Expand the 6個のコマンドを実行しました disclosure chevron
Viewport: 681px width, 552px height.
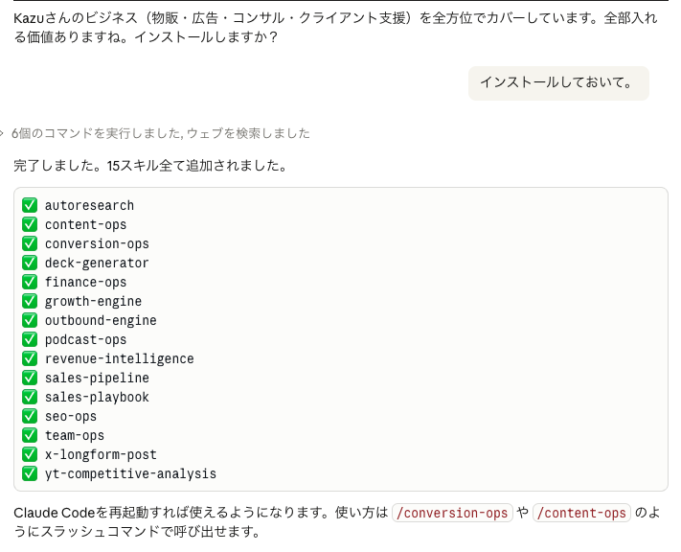click(x=3, y=133)
